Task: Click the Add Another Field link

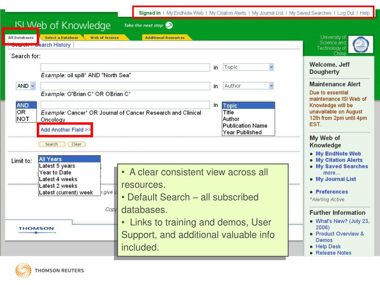Action: pos(65,130)
